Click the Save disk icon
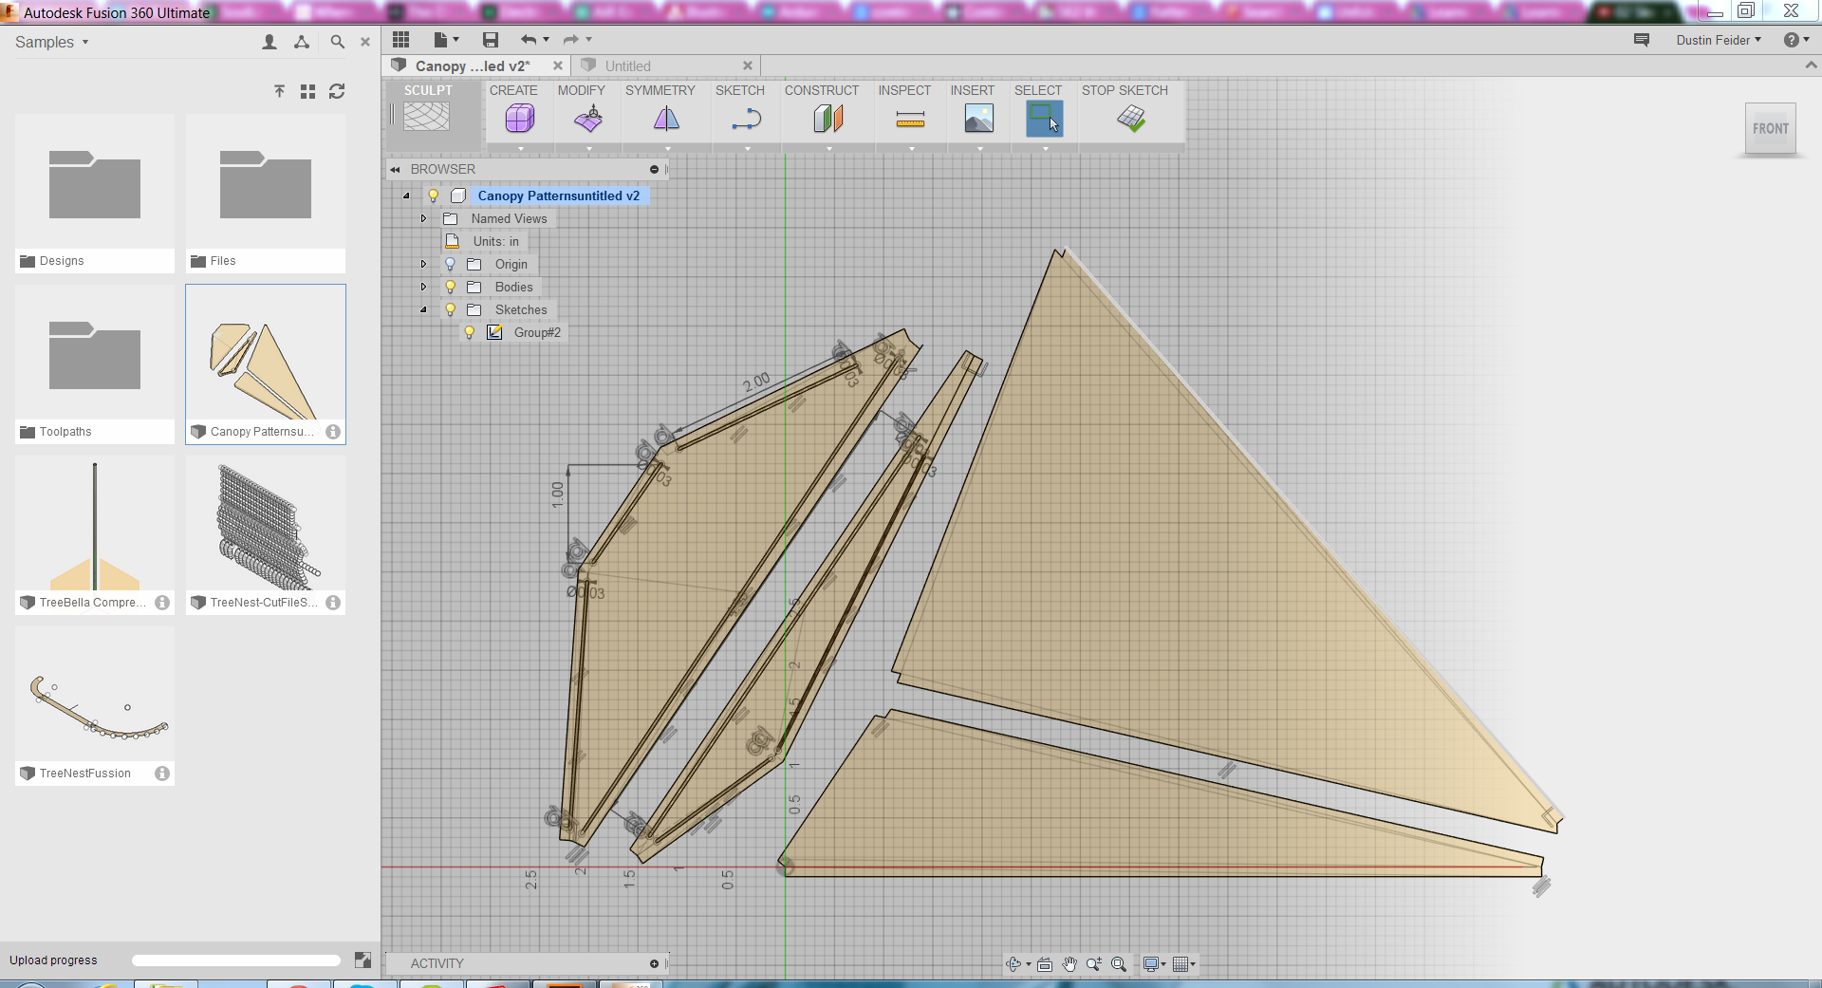The height and width of the screenshot is (988, 1822). (x=491, y=40)
